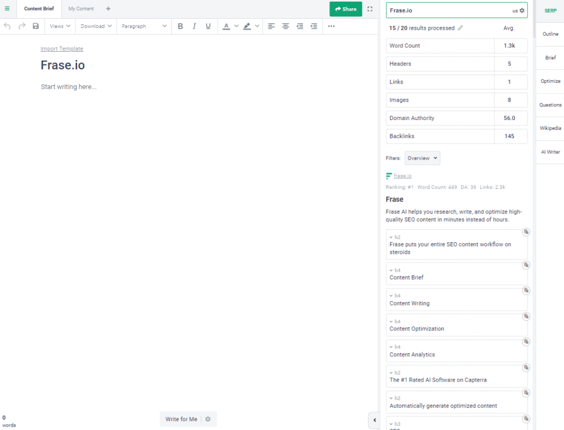Collapse the h4 Content Writing item
The width and height of the screenshot is (564, 430).
tap(391, 296)
